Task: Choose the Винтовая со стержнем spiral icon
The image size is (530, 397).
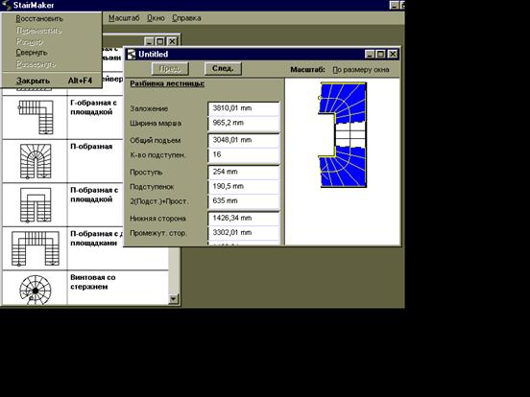Action: 36,290
